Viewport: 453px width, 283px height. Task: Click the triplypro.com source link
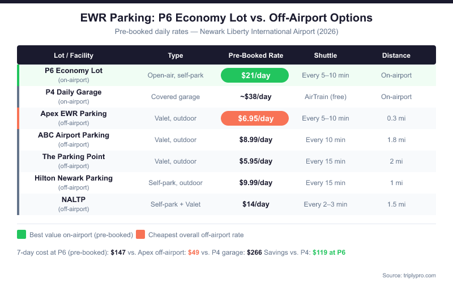point(419,275)
